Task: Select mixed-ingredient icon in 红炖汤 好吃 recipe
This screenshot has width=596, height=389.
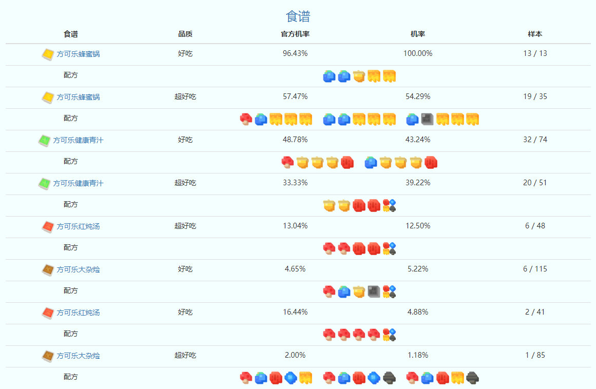Action: point(389,335)
